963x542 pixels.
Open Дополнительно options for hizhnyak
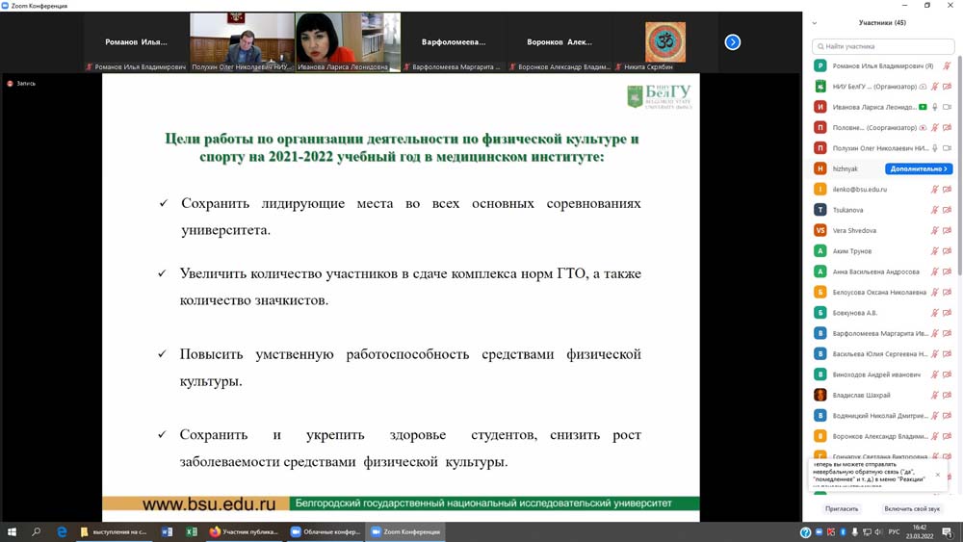pos(919,168)
